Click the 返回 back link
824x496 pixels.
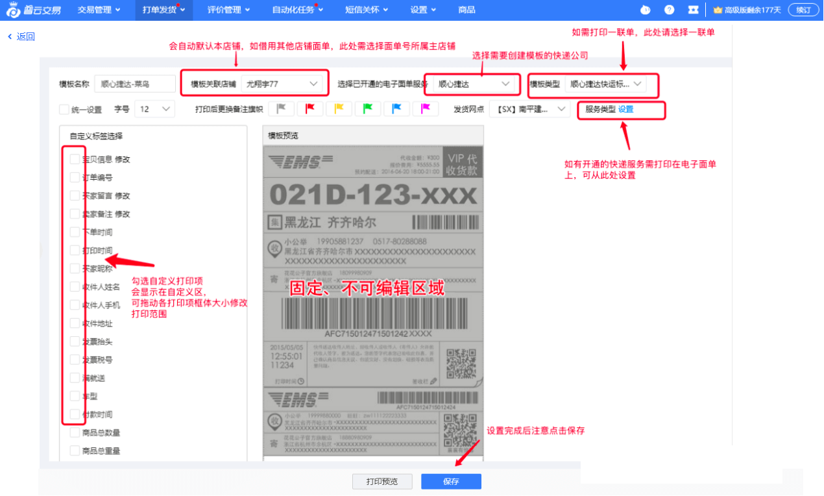tap(26, 36)
